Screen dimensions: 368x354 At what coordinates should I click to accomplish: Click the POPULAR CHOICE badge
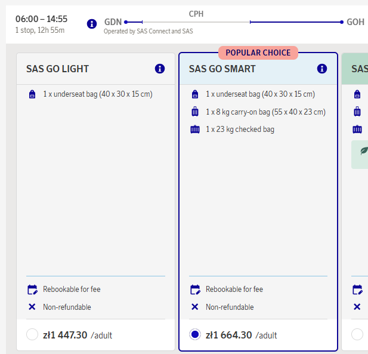258,53
